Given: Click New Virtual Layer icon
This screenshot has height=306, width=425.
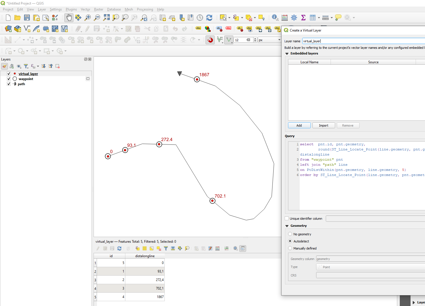Looking at the screenshot, I should pos(64,29).
